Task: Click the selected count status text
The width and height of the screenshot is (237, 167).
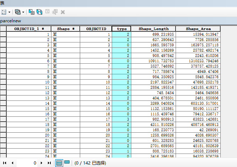Action: pyautogui.click(x=90, y=163)
